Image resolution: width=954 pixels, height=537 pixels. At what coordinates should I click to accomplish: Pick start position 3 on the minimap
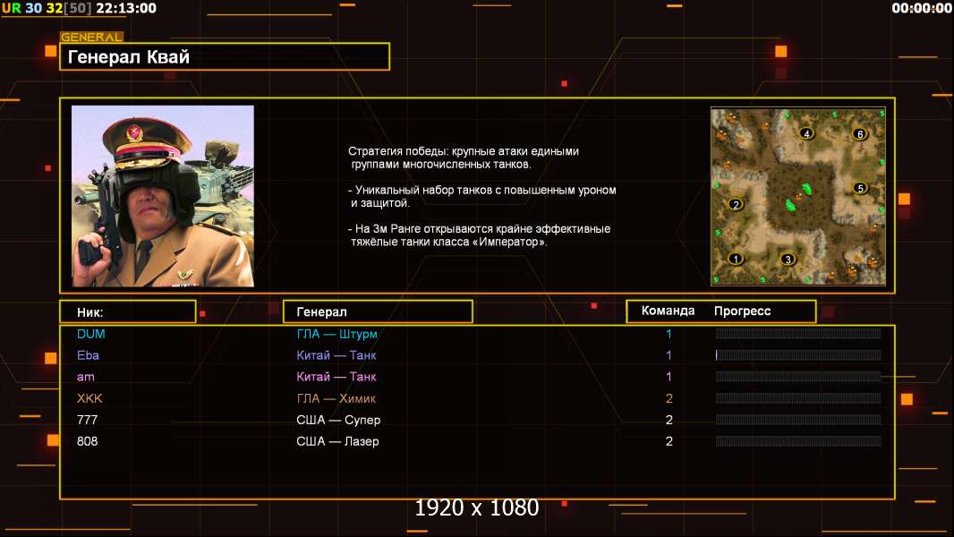[x=788, y=260]
